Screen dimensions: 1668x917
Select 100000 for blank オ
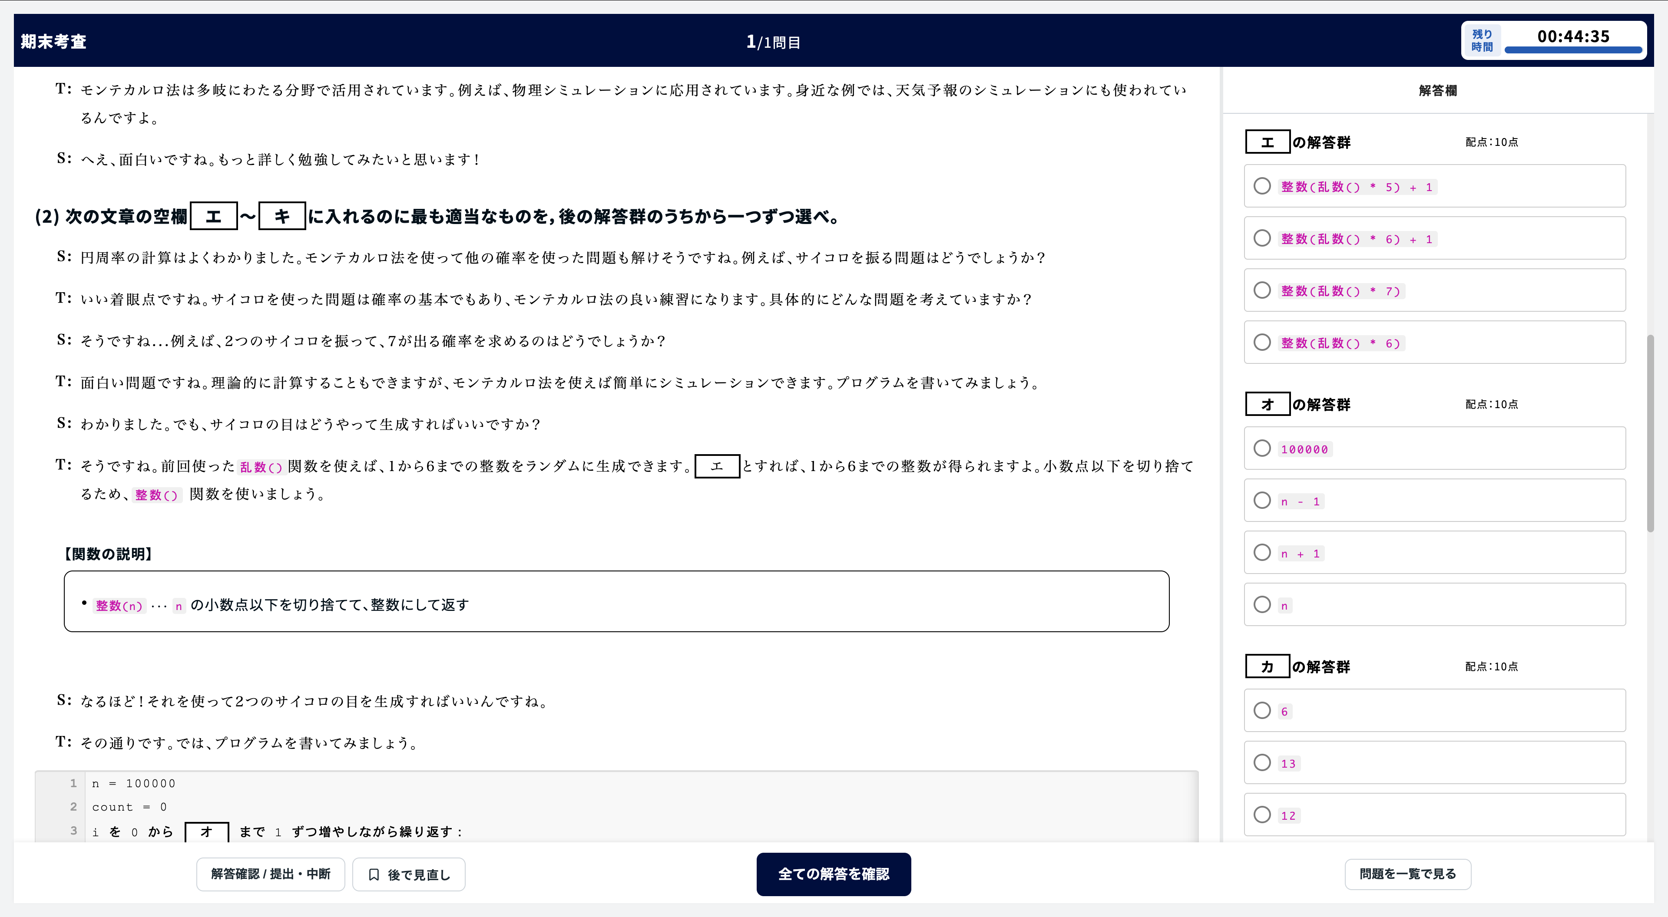[1262, 449]
